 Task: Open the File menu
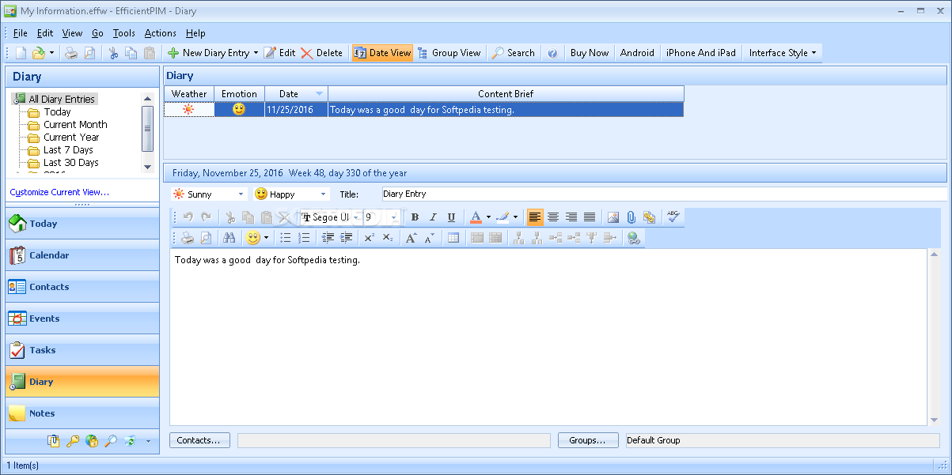pyautogui.click(x=21, y=33)
